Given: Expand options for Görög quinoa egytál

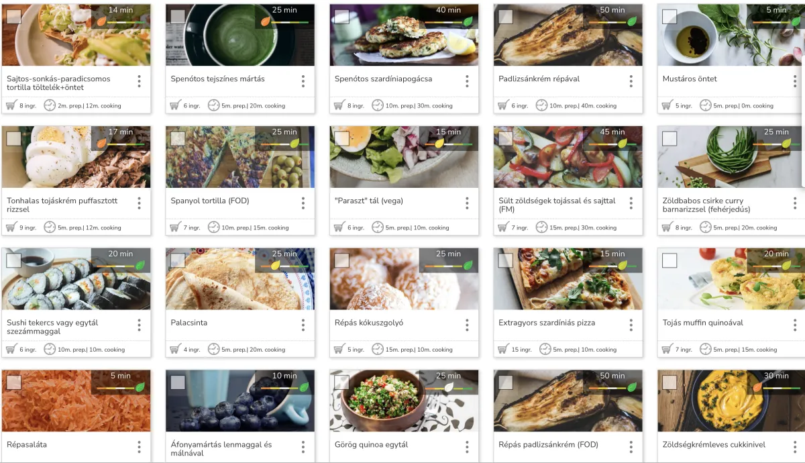Looking at the screenshot, I should click(467, 447).
